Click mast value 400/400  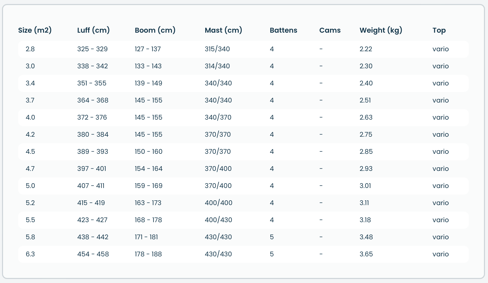(x=218, y=203)
